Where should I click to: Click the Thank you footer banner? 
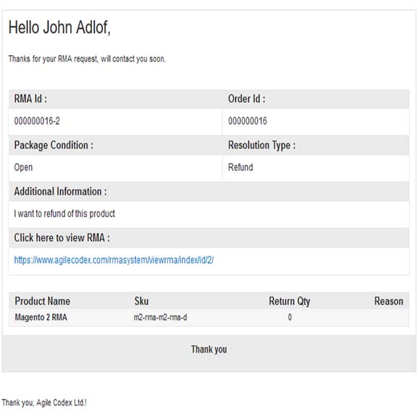(208, 353)
